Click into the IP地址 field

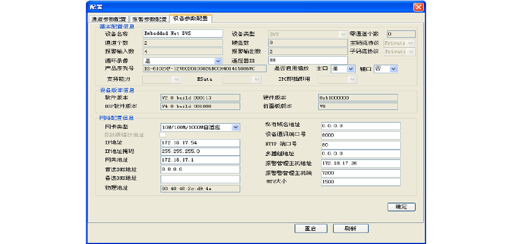(x=200, y=142)
